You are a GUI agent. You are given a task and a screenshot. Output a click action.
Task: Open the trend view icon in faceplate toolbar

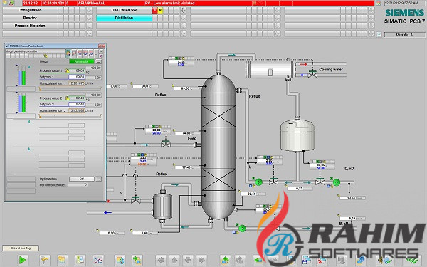tap(74, 53)
